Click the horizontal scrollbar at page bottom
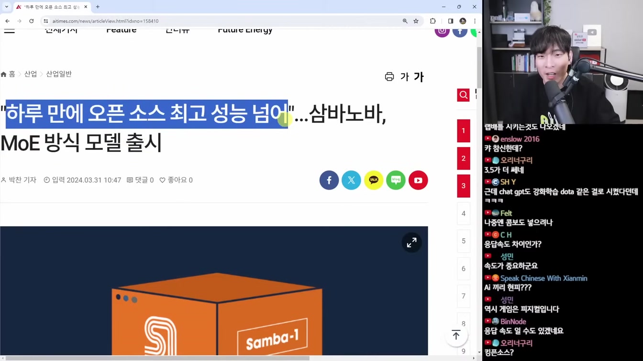This screenshot has height=361, width=643. click(158, 358)
